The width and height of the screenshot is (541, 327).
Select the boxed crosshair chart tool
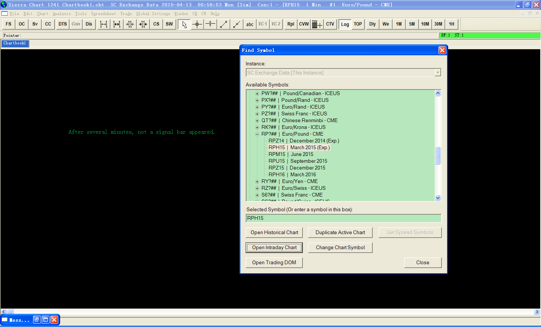coord(197,24)
